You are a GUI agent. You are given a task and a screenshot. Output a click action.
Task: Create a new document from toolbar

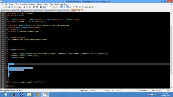click(x=3, y=7)
